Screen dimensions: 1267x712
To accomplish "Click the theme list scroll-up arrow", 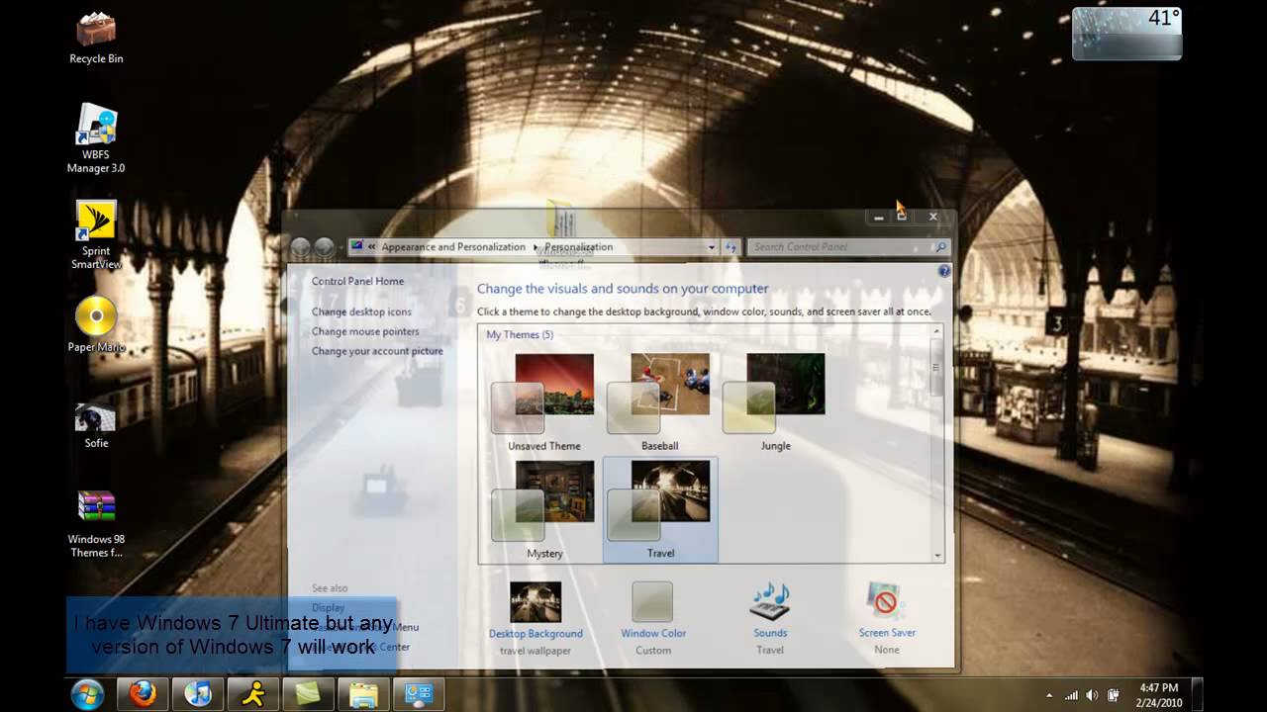I will 937,332.
